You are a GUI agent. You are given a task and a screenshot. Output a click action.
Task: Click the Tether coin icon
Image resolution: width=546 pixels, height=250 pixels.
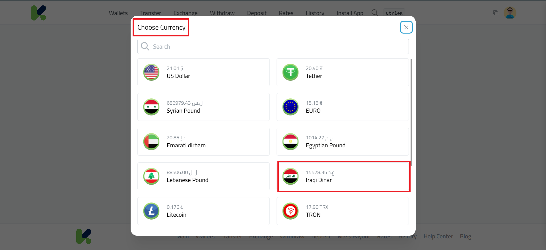click(x=290, y=72)
